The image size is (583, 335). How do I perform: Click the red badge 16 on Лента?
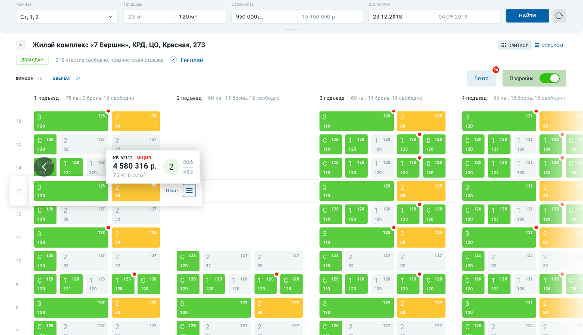pyautogui.click(x=496, y=70)
